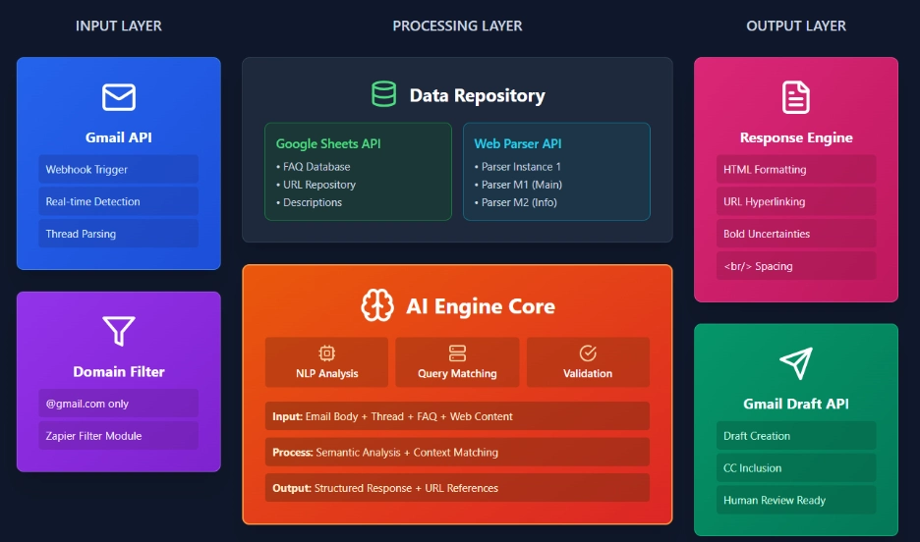The width and height of the screenshot is (920, 542).
Task: Click the URL Repository bullet
Action: (x=316, y=185)
